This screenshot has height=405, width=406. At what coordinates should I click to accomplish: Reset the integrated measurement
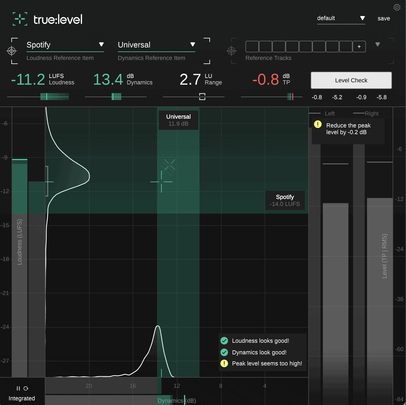[x=26, y=388]
